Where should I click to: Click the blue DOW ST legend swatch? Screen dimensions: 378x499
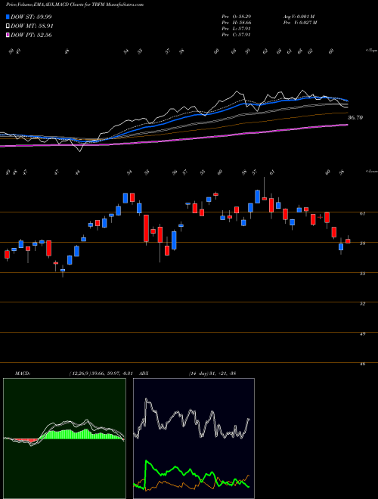tap(8, 17)
